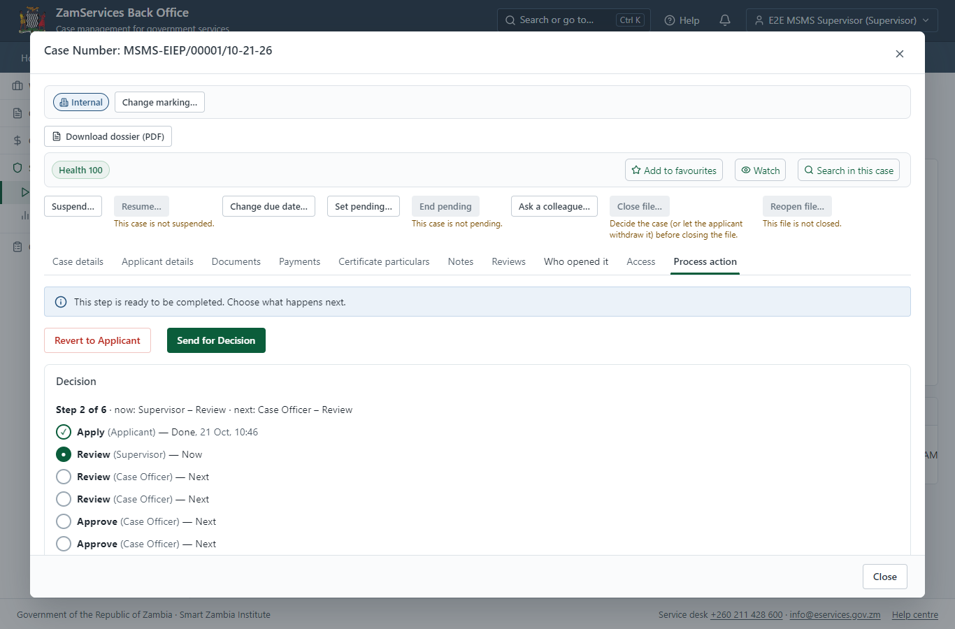Screen dimensions: 955x629
Task: Click the shield icon in the background sidebar
Action: (x=17, y=168)
